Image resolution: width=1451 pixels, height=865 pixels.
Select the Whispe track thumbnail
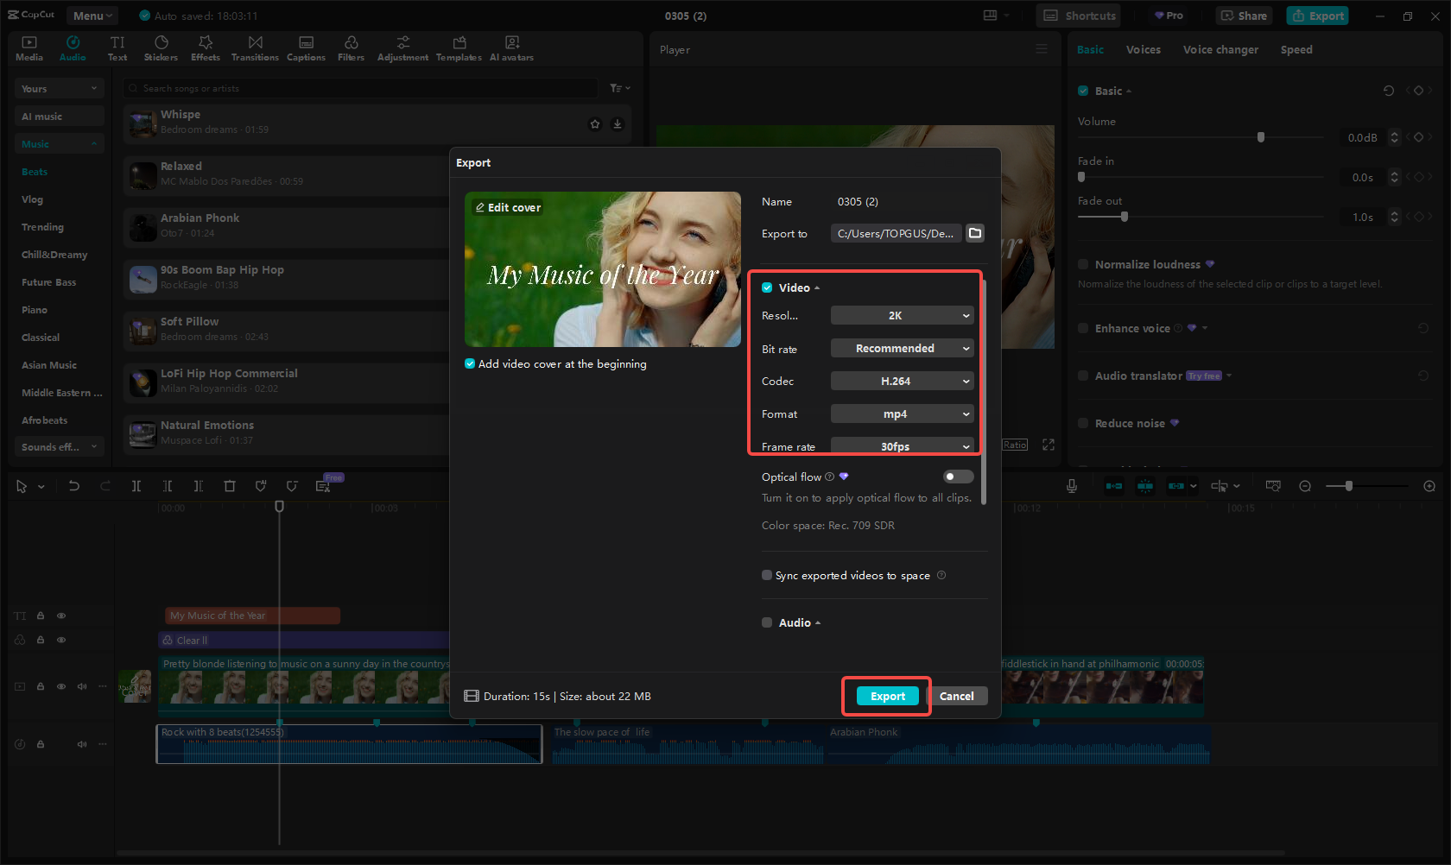(141, 123)
